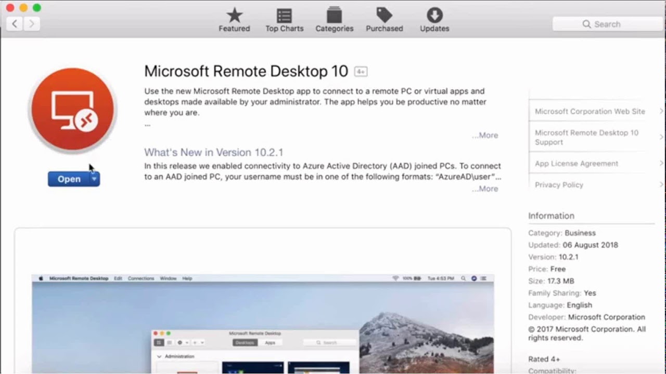The image size is (666, 374).
Task: Click the forward navigation arrow
Action: click(x=32, y=23)
